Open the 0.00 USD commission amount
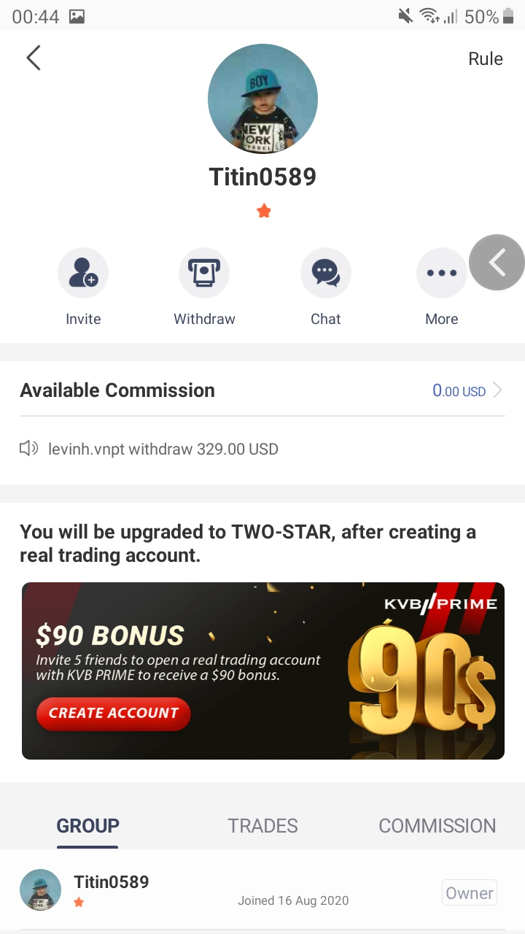 point(459,391)
